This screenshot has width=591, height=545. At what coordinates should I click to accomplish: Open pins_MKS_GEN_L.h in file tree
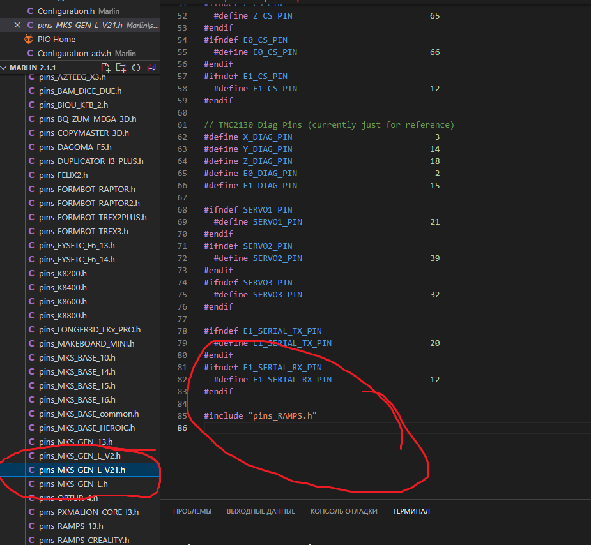[x=73, y=484]
